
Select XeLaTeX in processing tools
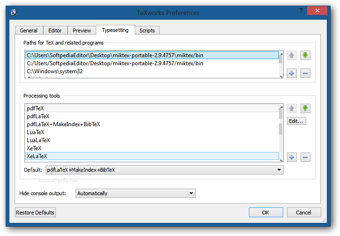coord(152,156)
